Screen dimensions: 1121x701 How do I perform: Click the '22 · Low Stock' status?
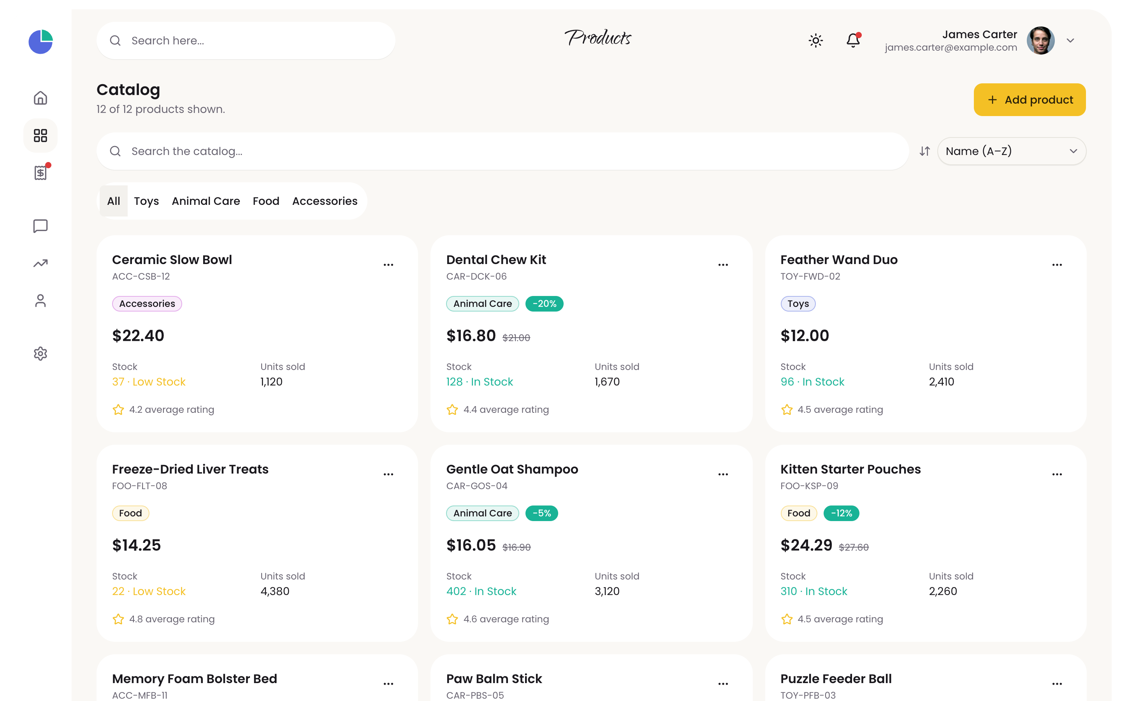pos(149,591)
